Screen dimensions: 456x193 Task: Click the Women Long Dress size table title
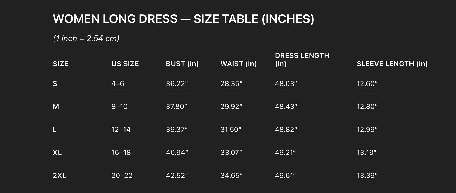(183, 19)
